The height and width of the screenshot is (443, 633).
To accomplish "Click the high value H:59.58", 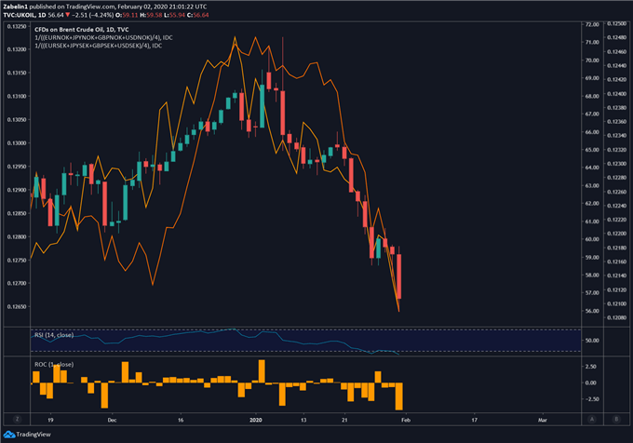I will point(151,15).
